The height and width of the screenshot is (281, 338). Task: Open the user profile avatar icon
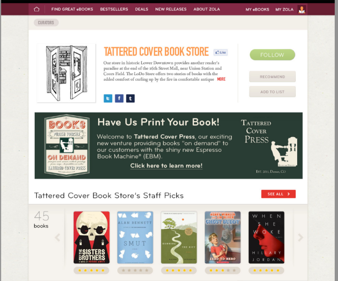click(301, 9)
